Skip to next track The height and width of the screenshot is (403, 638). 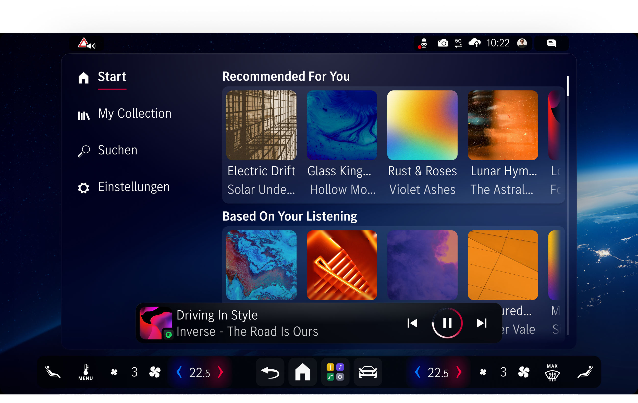[481, 323]
